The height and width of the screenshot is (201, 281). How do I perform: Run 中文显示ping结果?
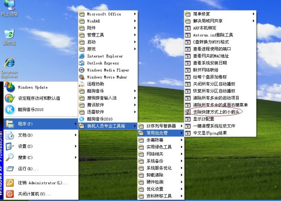(x=220, y=133)
